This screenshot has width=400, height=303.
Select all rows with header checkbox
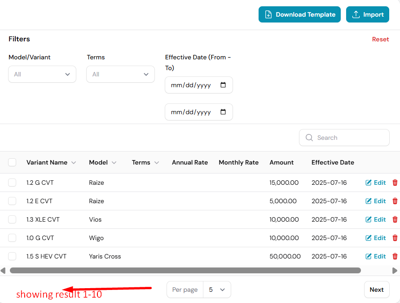[12, 162]
